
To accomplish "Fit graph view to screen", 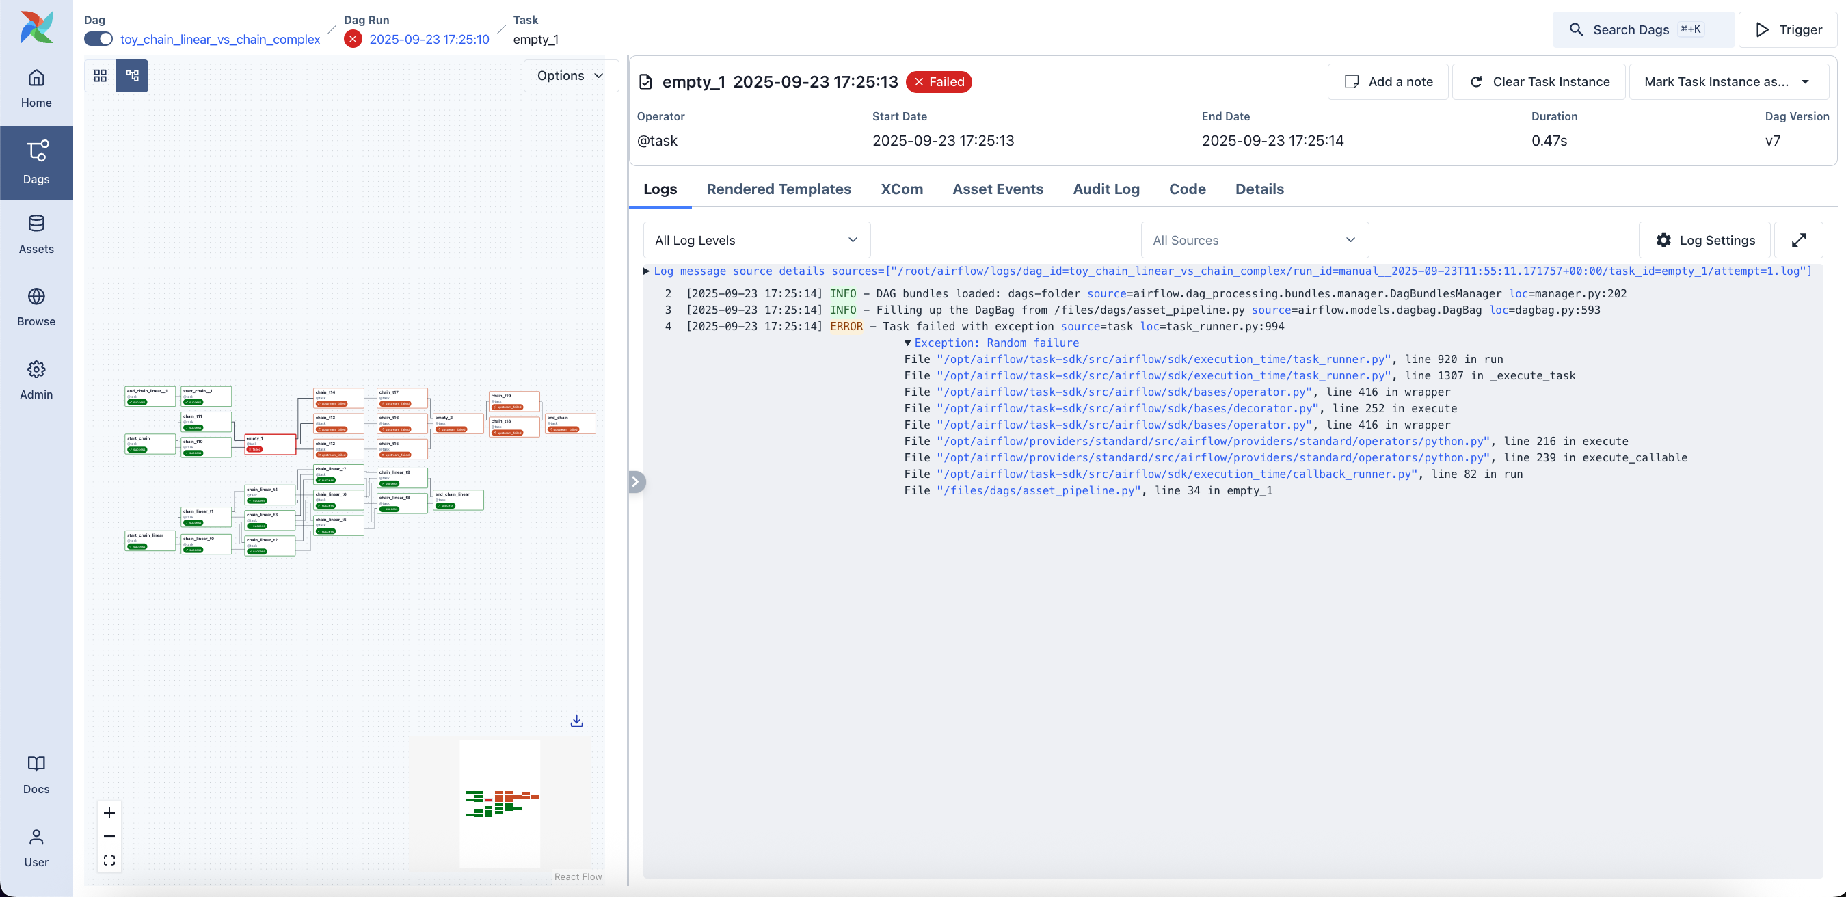I will click(109, 860).
